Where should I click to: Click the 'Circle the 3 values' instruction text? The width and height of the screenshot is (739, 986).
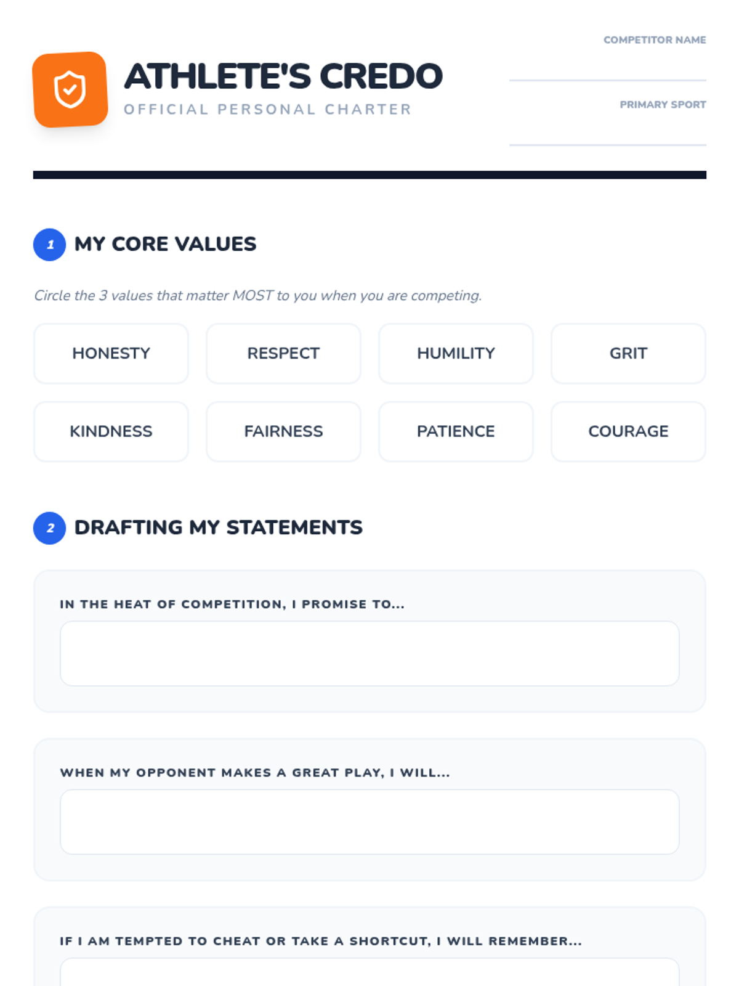point(257,296)
